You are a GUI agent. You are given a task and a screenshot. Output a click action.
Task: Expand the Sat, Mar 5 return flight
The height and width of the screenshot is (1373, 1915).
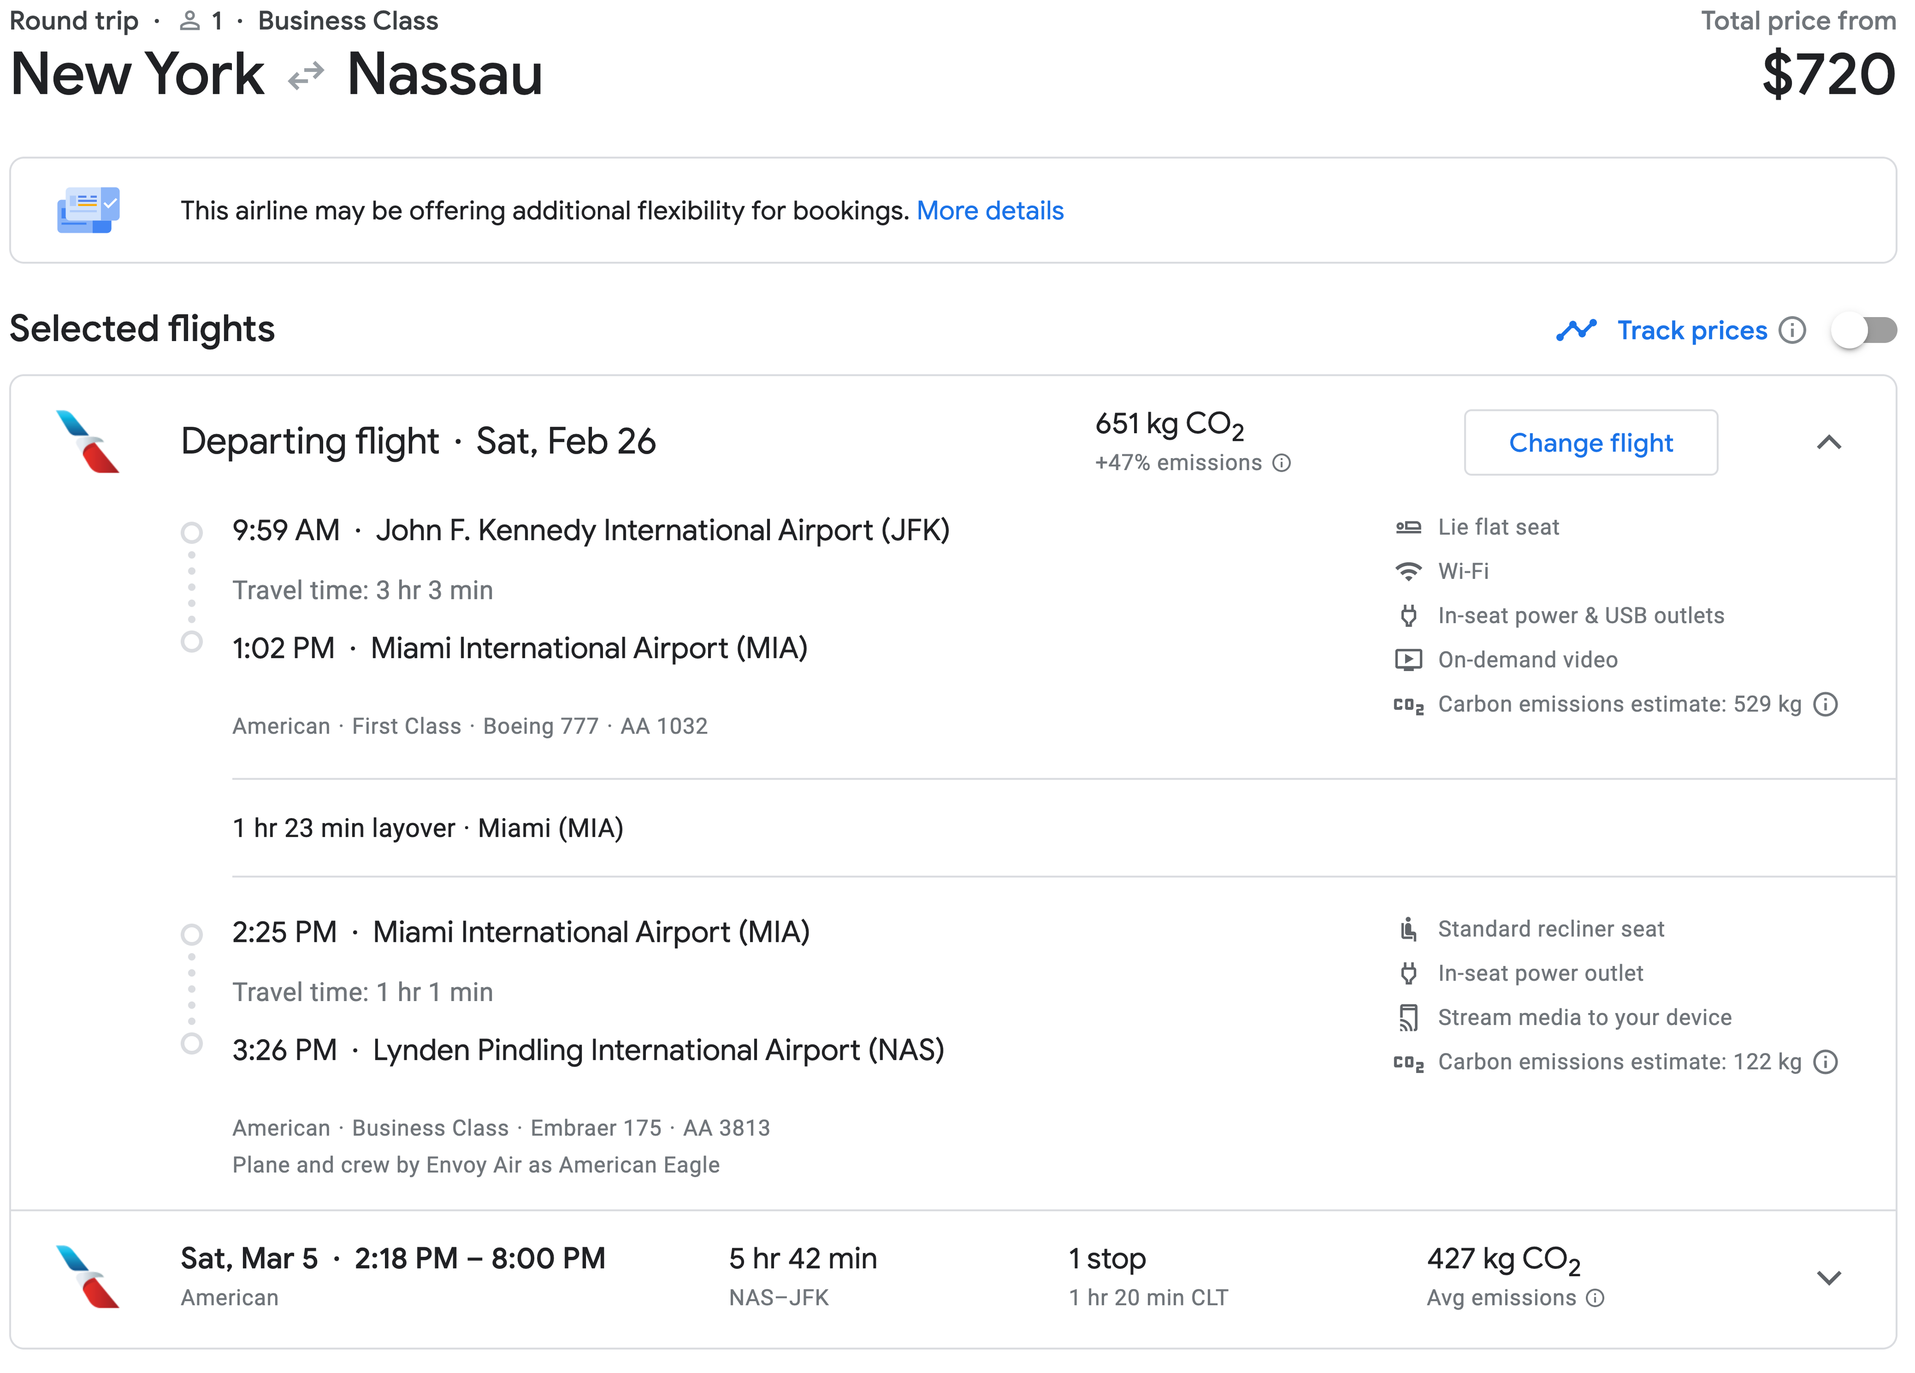[x=1829, y=1278]
